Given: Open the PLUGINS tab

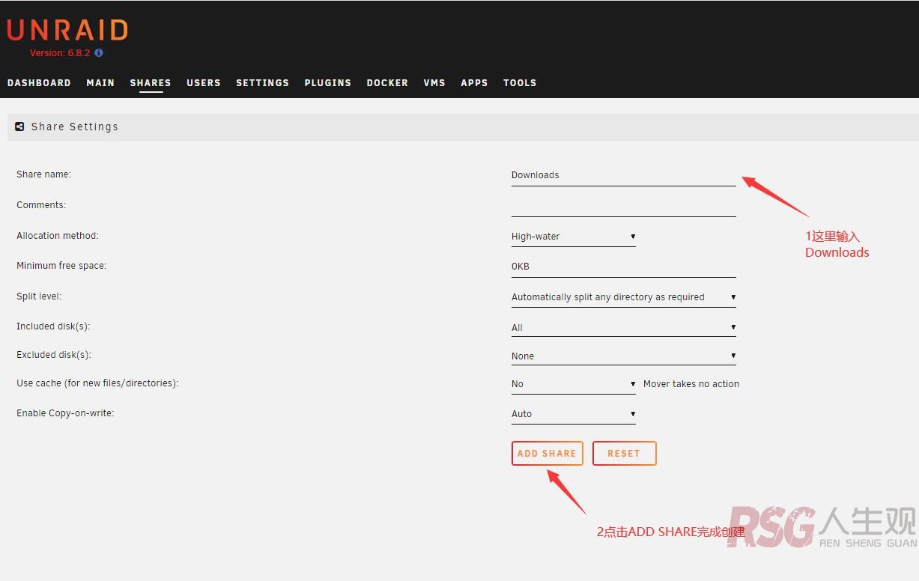Looking at the screenshot, I should click(328, 83).
